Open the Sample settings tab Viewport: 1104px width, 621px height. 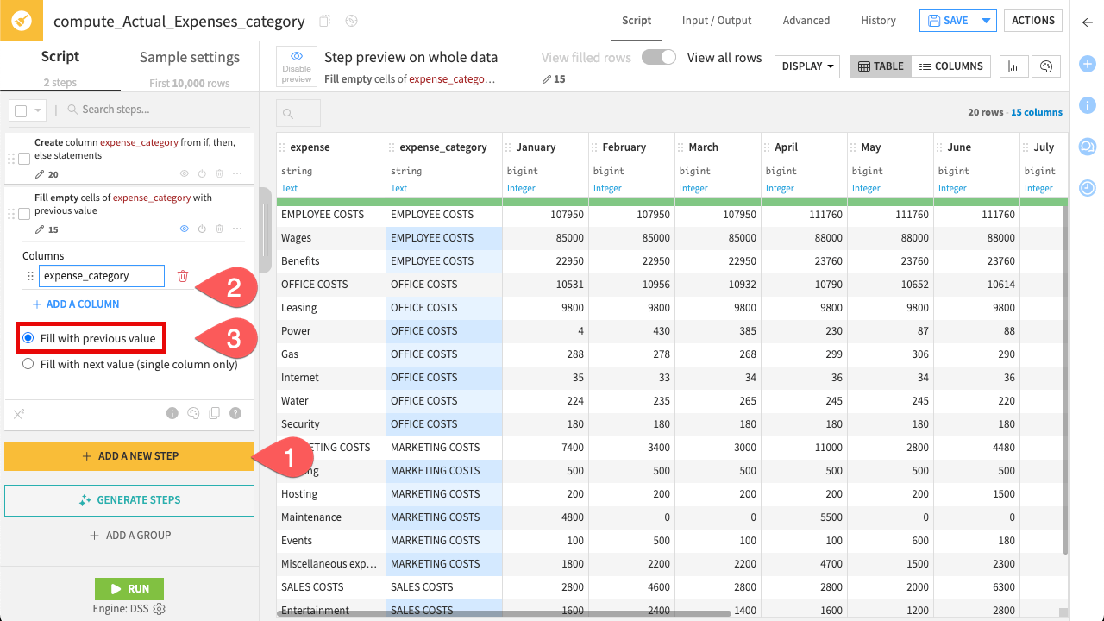pos(189,57)
